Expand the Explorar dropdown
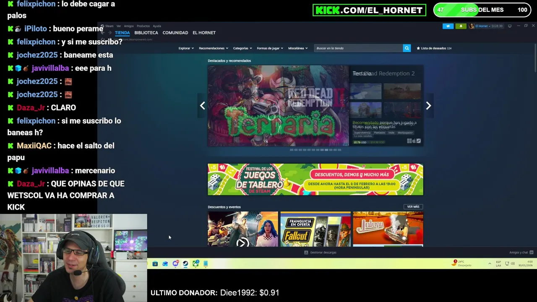Screen dimensions: 537x302 [186, 48]
